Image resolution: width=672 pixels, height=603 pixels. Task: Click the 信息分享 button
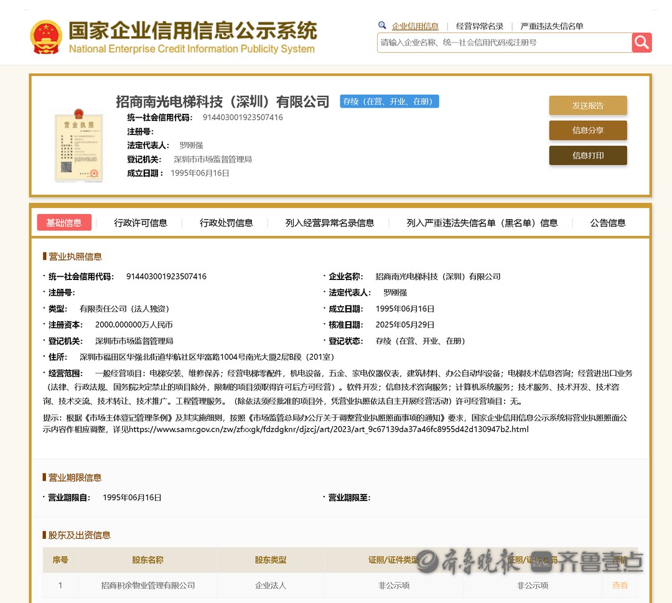tap(587, 131)
